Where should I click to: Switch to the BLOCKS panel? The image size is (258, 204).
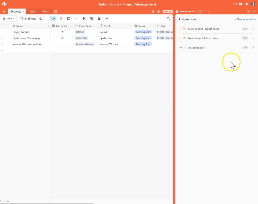pyautogui.click(x=204, y=11)
